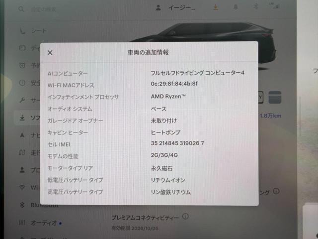Open the trips icon in sidebar
This screenshot has width=318, height=239.
coord(22,152)
